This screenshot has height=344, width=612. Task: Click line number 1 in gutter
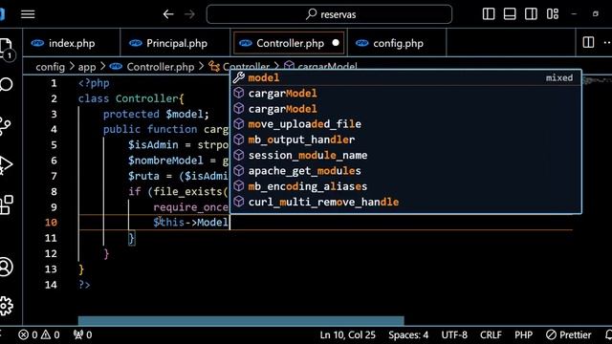point(54,83)
